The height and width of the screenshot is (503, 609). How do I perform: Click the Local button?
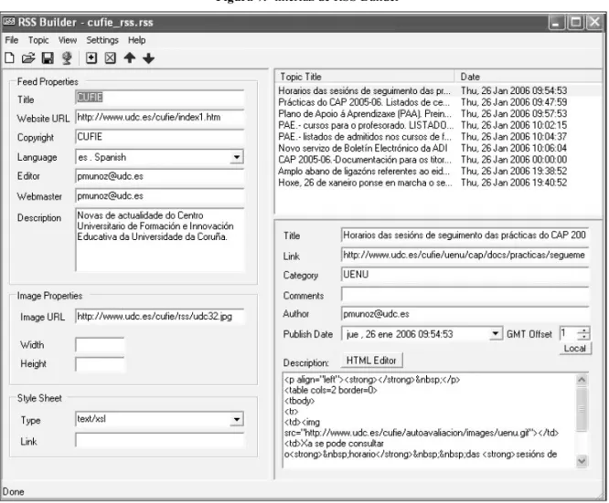click(x=575, y=348)
